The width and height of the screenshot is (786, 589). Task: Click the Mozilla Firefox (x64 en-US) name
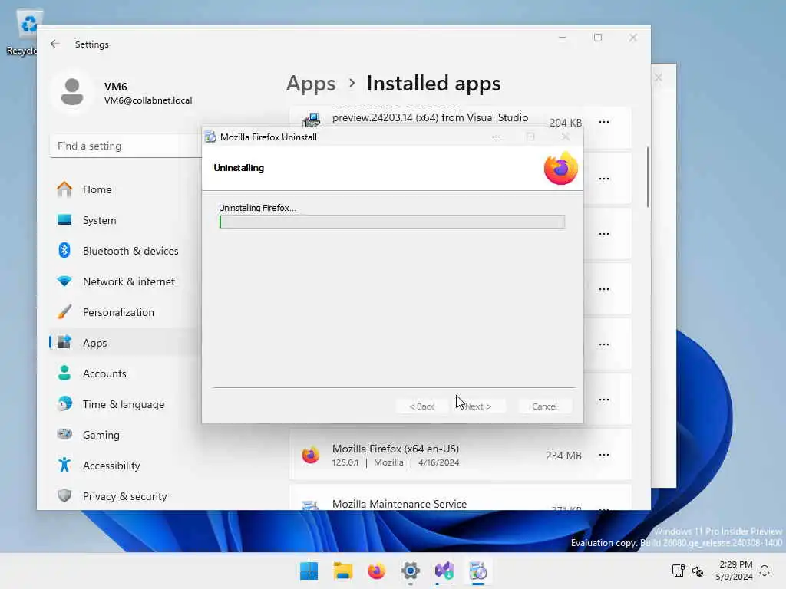(395, 448)
